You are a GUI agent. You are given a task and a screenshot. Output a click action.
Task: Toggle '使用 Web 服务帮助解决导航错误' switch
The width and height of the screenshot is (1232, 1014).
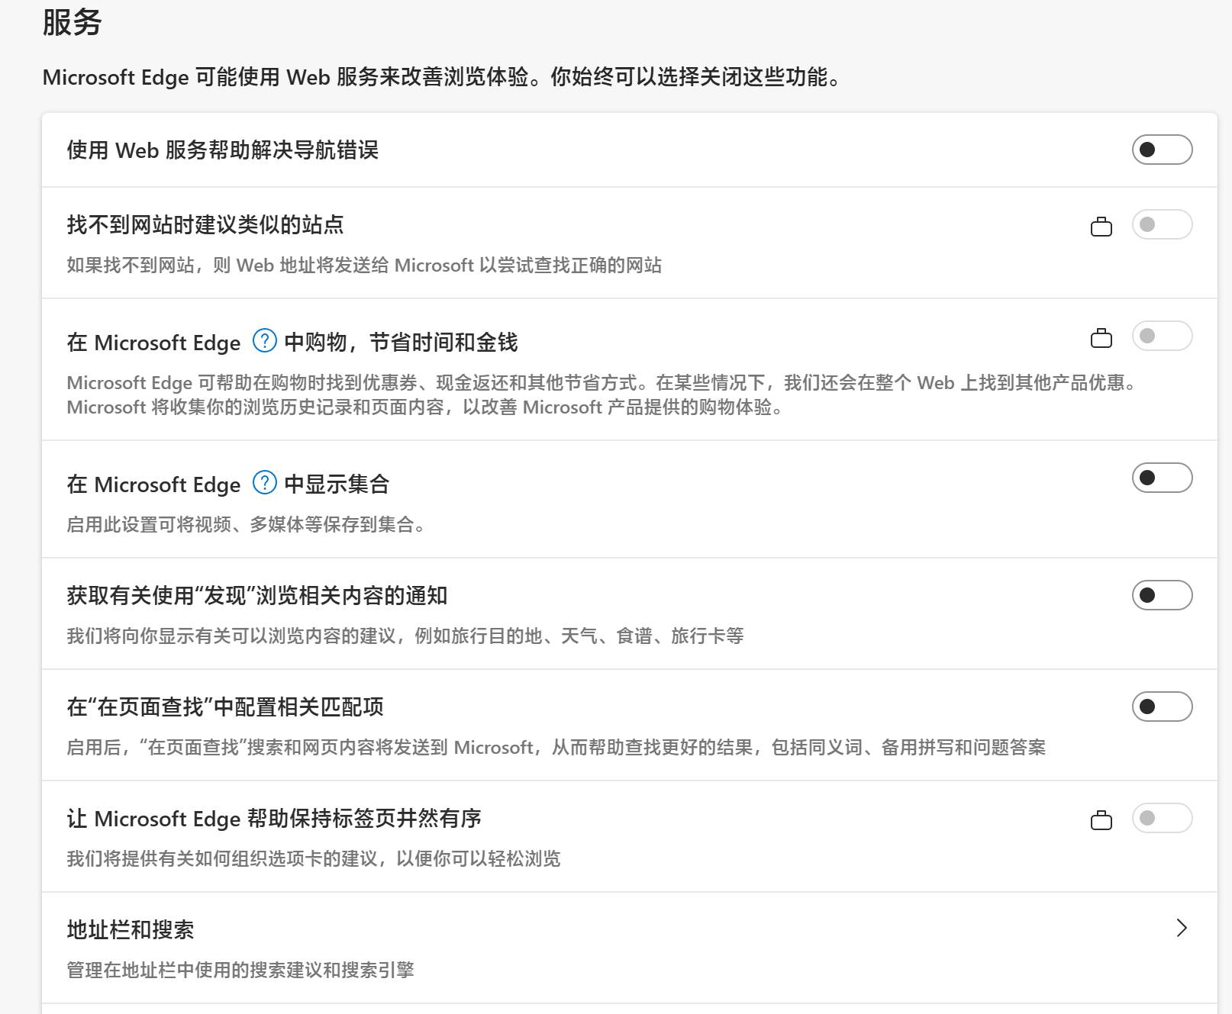(x=1162, y=150)
